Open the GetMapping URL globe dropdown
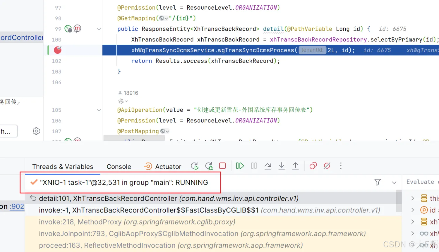Screen dimensions: 439x252 164,18
